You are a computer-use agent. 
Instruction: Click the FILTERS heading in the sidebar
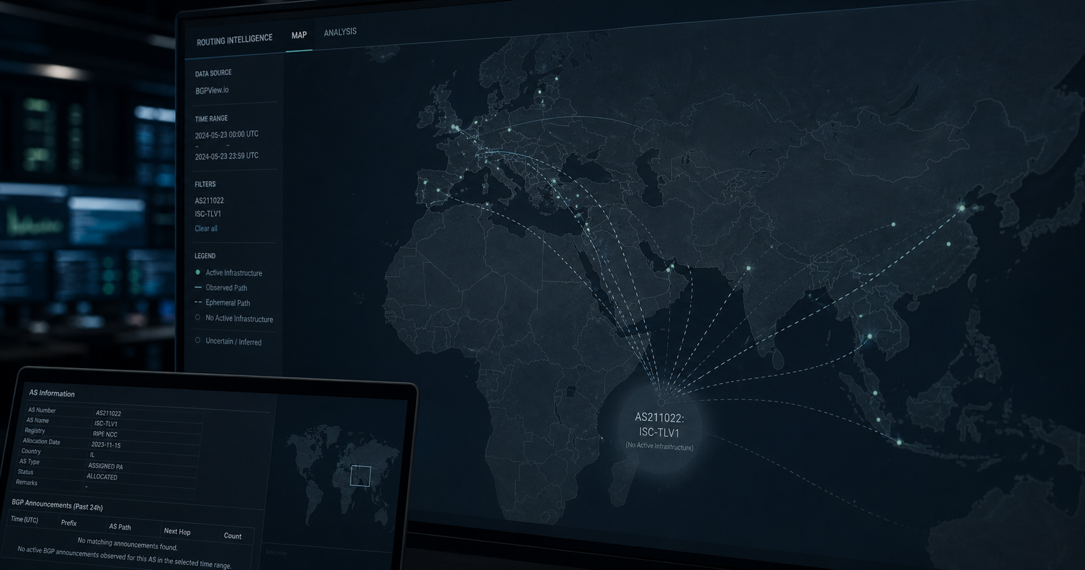205,184
